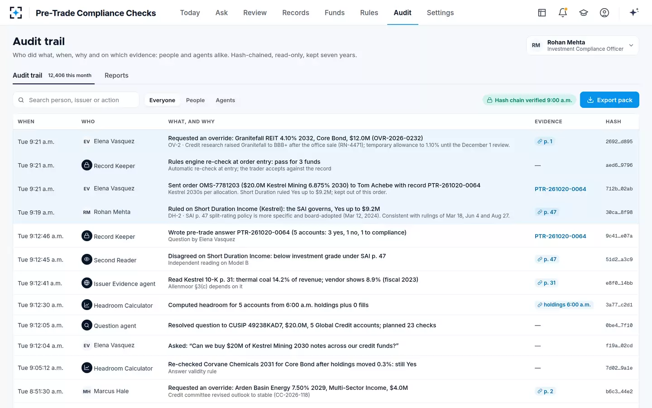This screenshot has height=408, width=652.
Task: Click the Export pack button
Action: tap(609, 100)
